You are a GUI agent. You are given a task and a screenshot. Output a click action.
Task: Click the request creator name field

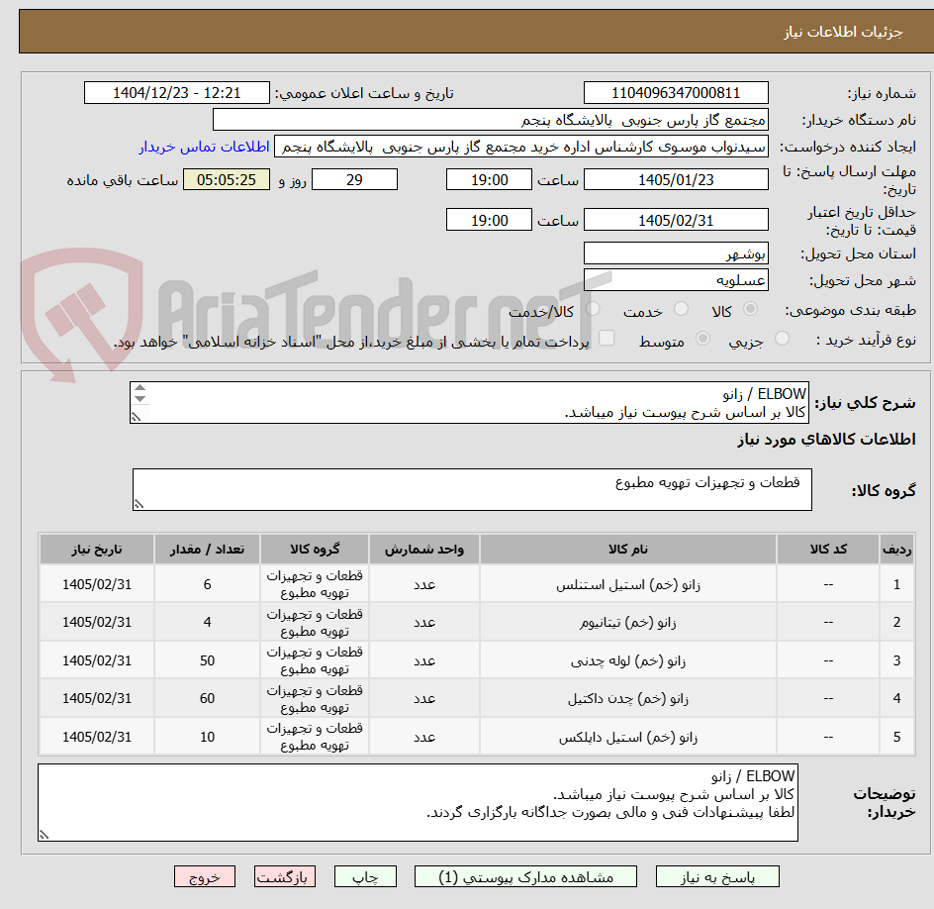pos(521,147)
